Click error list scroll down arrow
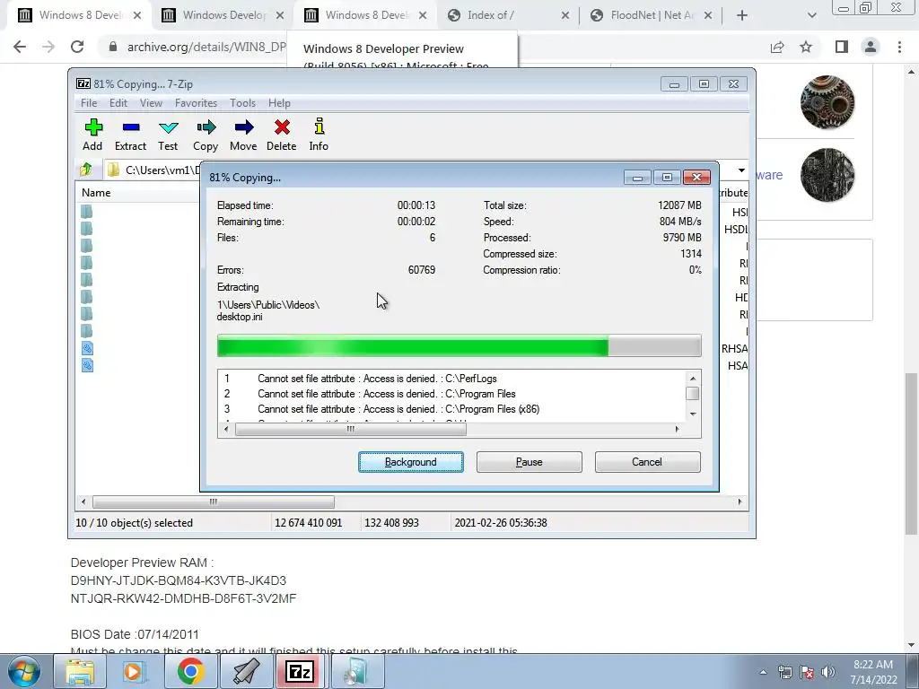 coord(693,414)
